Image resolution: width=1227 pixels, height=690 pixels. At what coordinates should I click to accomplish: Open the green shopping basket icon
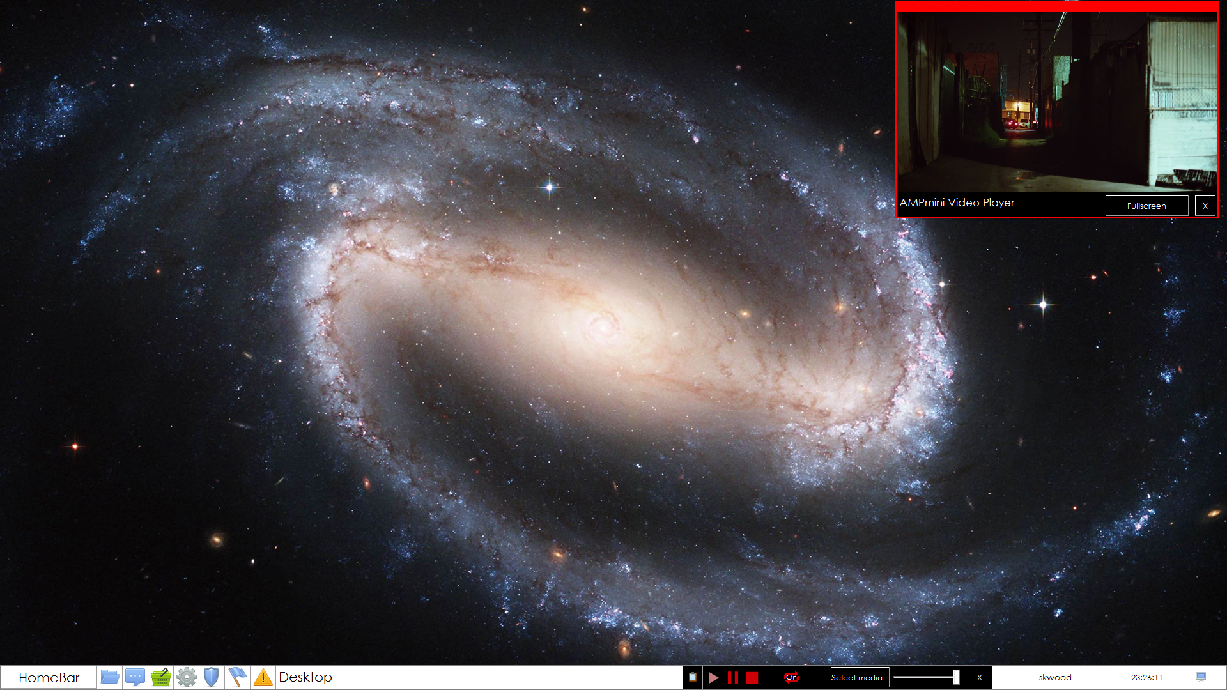click(161, 677)
